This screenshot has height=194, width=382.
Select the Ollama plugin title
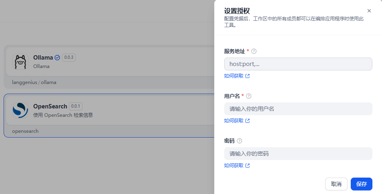point(43,58)
